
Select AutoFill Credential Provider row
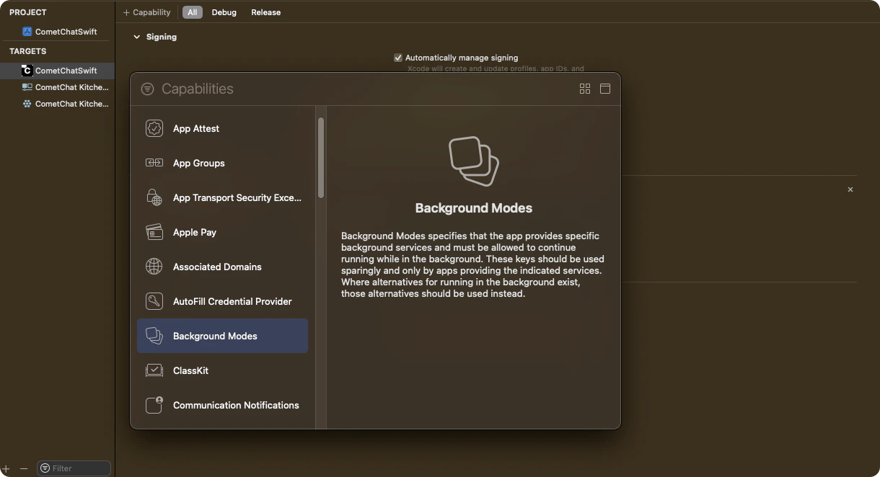tap(223, 301)
